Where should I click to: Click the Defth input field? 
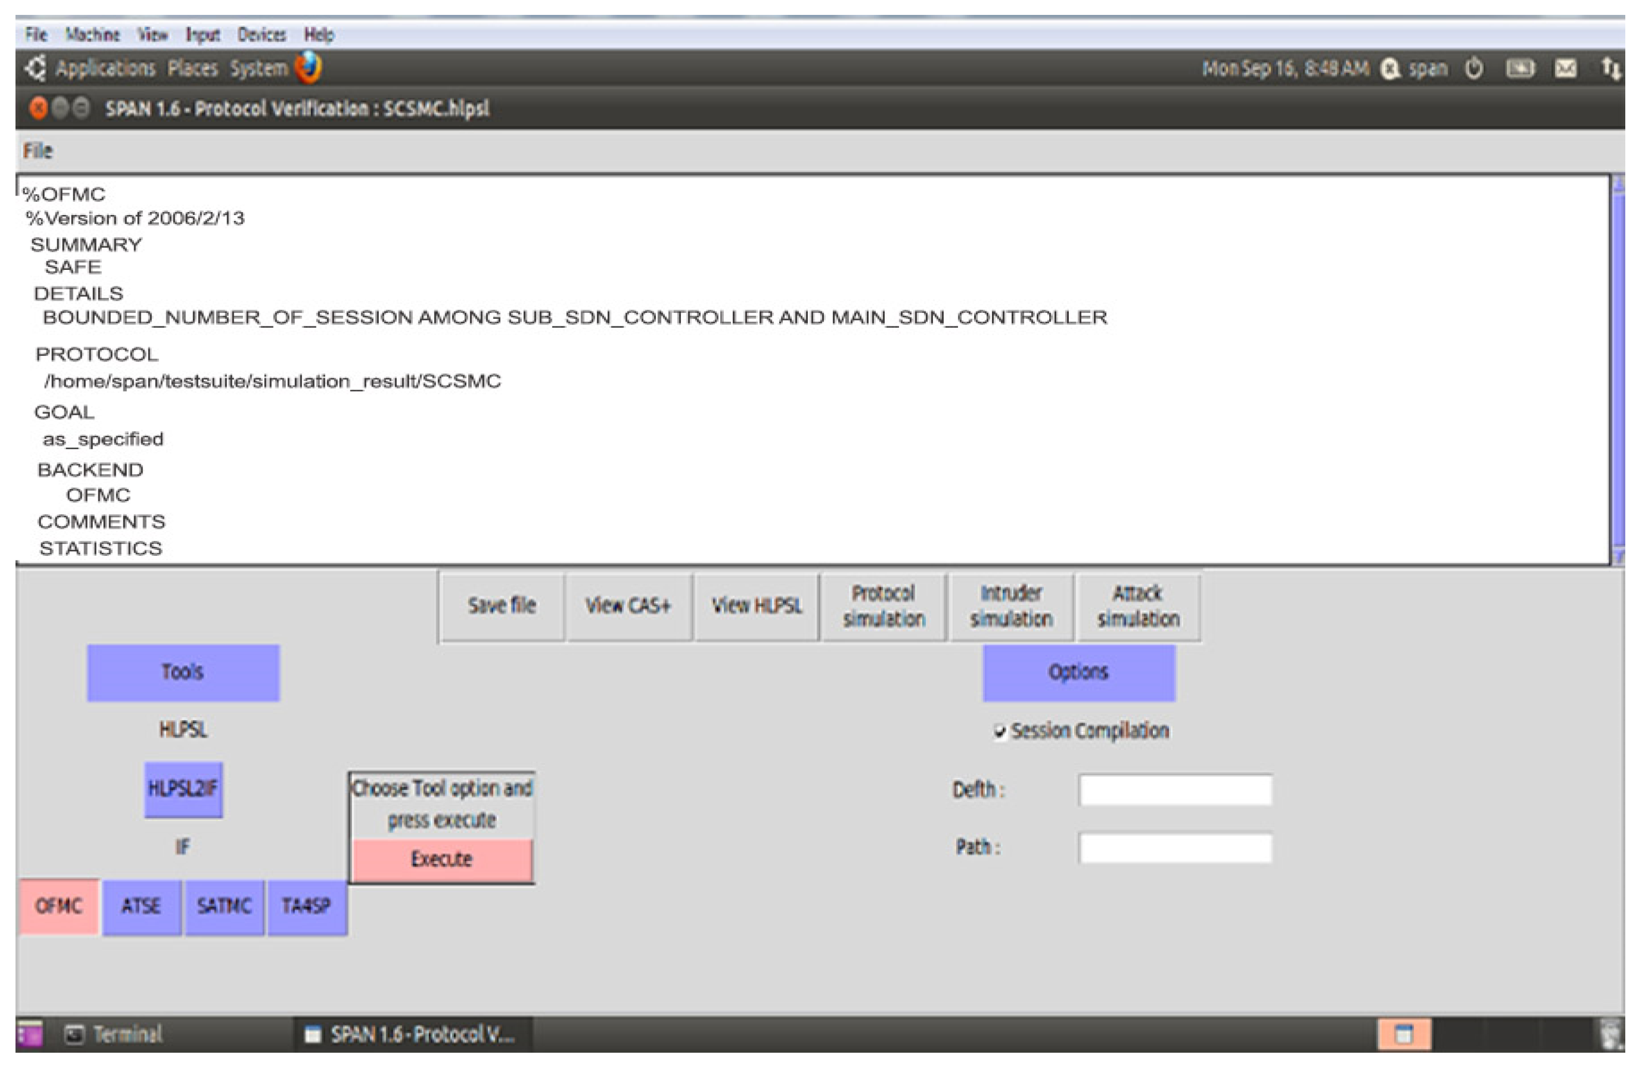point(1175,790)
